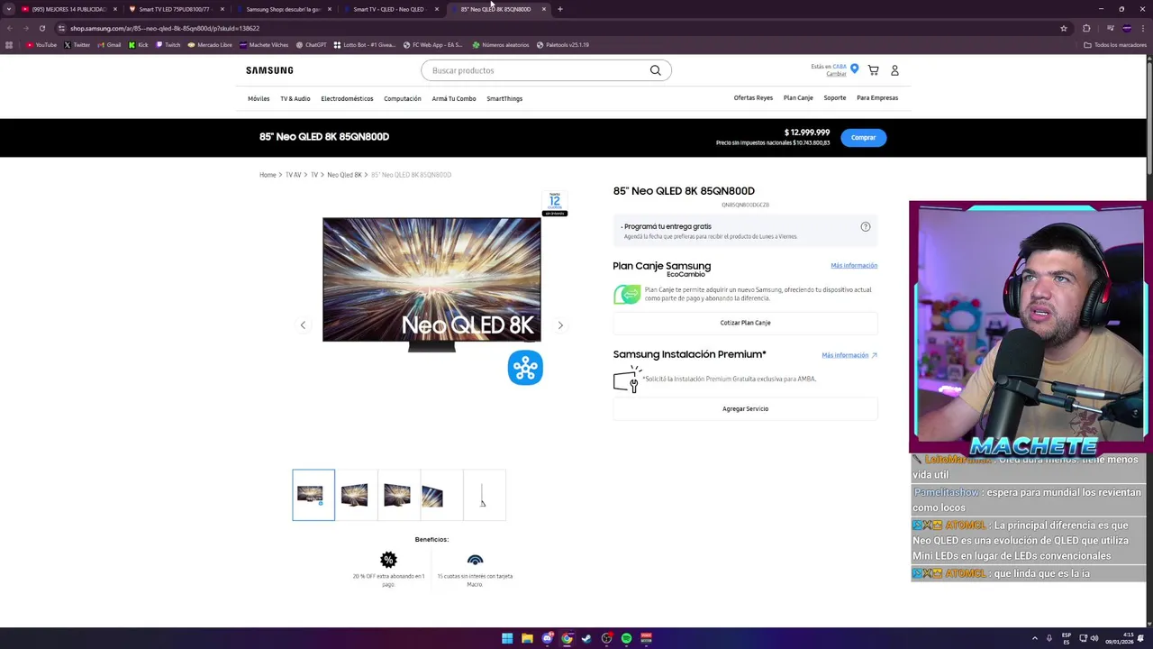Open Armá Tu Combo menu
Viewport: 1153px width, 649px height.
tap(453, 98)
